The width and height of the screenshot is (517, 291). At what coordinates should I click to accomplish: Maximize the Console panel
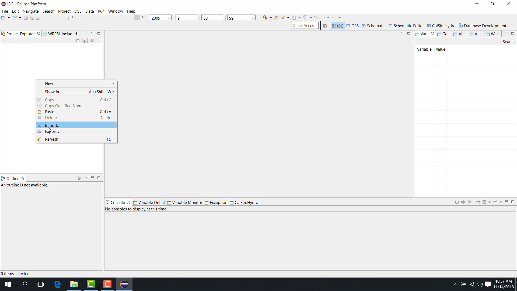tap(513, 202)
